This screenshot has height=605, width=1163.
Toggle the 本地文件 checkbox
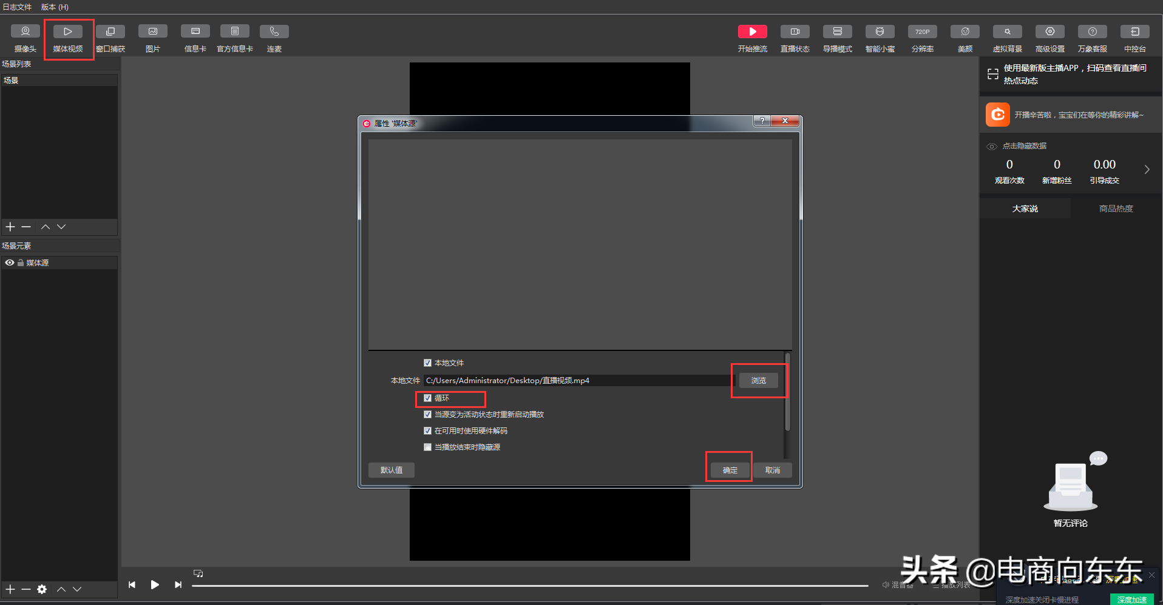pos(427,363)
